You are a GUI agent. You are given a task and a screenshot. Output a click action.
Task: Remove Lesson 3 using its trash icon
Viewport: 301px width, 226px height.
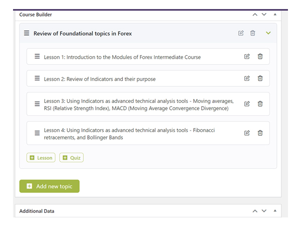tap(260, 104)
